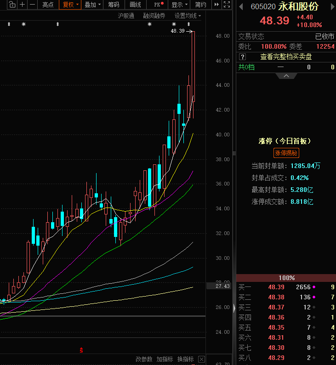The image size is (336, 365).
Task: Click star marker below 设置均线
Action: pyautogui.click(x=174, y=24)
